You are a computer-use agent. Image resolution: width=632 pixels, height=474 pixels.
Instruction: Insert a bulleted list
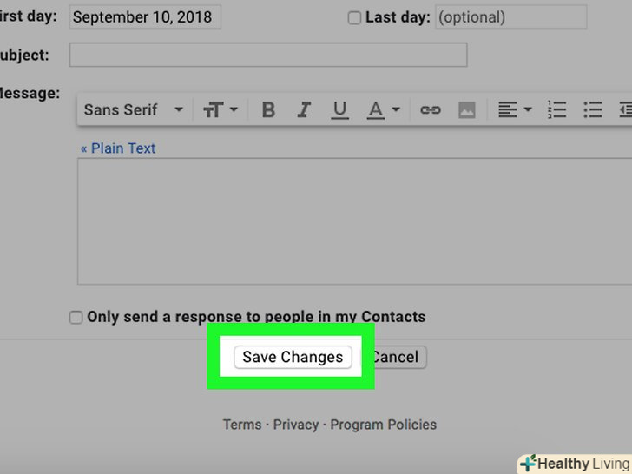593,110
